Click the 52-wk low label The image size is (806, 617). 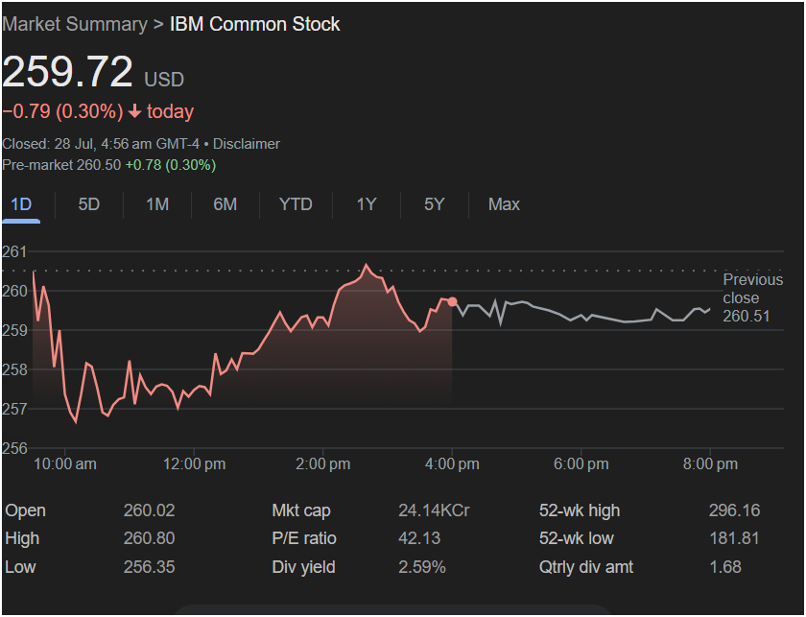pos(577,538)
